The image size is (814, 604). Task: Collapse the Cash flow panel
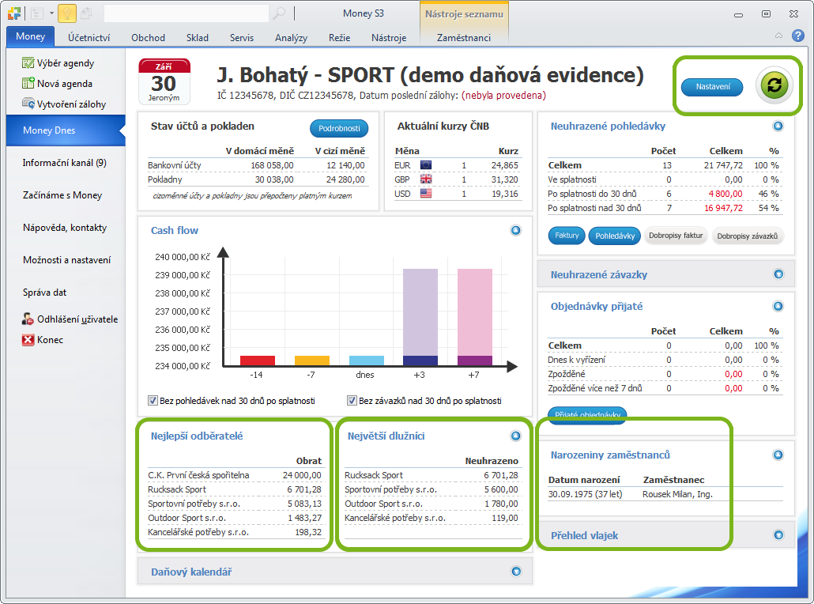pyautogui.click(x=515, y=231)
